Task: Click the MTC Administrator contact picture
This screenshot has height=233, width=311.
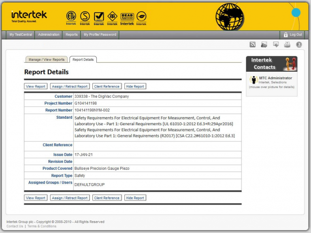Action: 253,80
